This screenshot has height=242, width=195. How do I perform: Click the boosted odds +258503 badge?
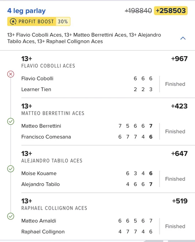171,11
